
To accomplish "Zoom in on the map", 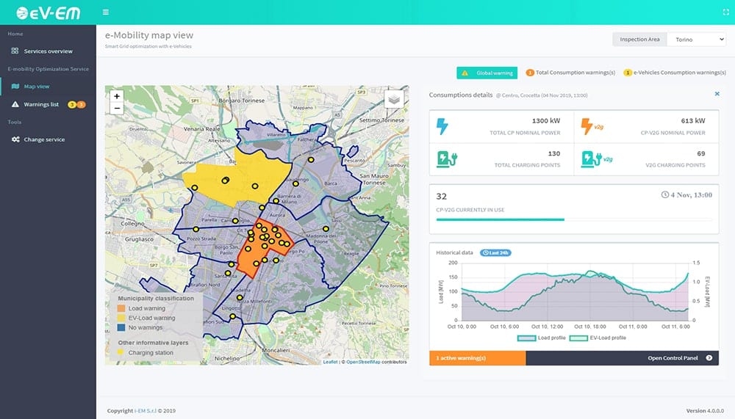I will [x=117, y=96].
